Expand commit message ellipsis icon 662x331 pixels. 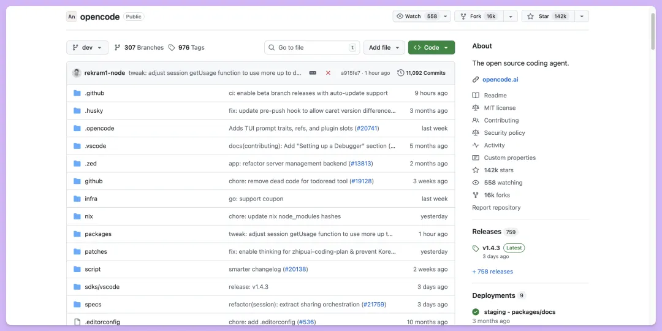[313, 73]
